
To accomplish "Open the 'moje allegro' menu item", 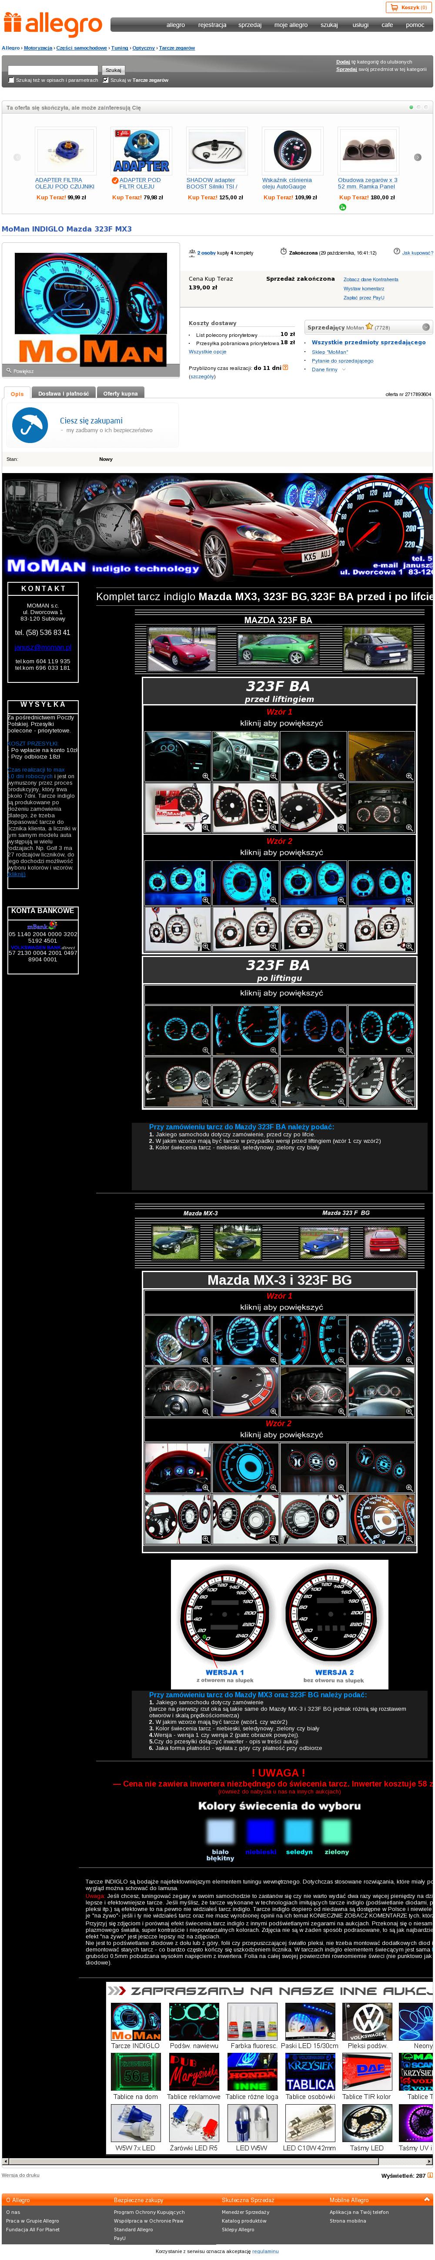I will [291, 24].
